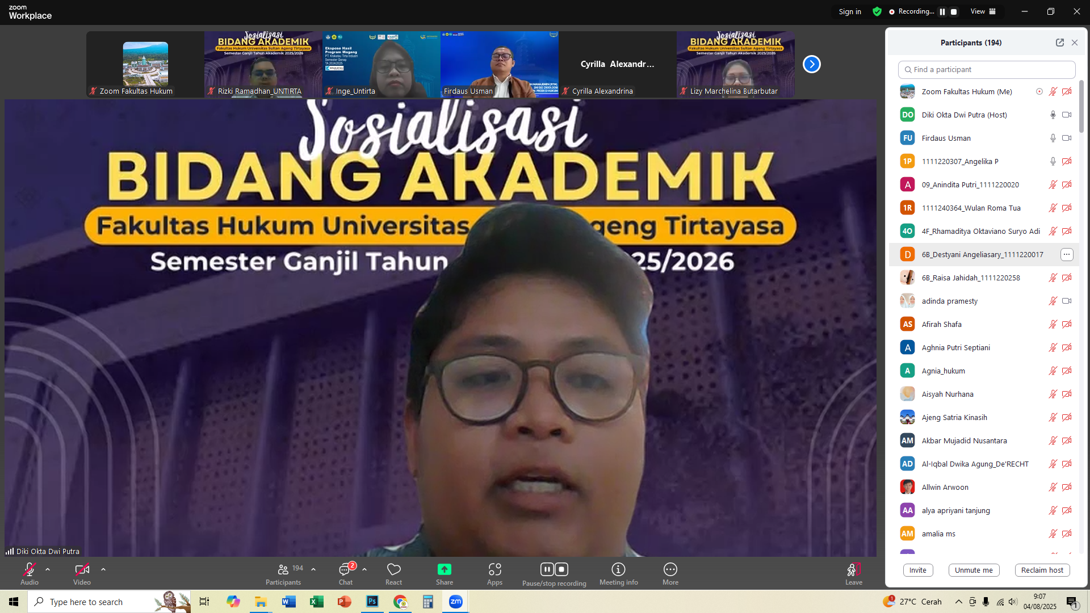1090x613 pixels.
Task: Open Excel from the taskbar
Action: [x=317, y=602]
